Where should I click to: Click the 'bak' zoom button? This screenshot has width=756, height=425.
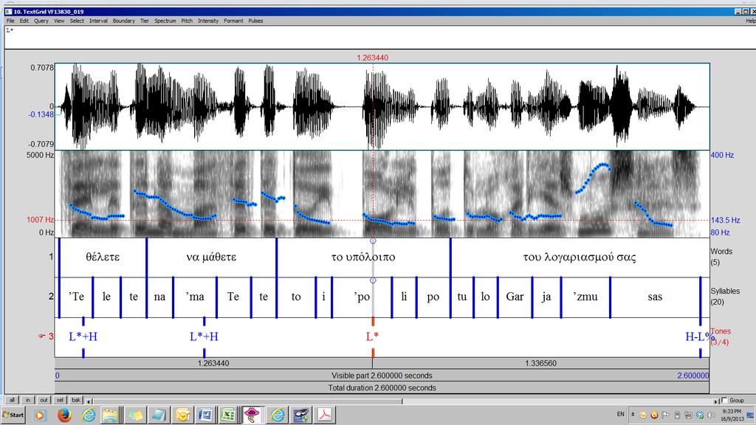coord(76,400)
